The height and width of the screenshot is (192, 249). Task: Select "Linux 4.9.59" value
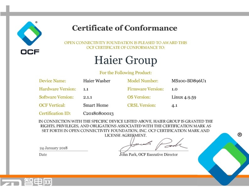click(184, 97)
